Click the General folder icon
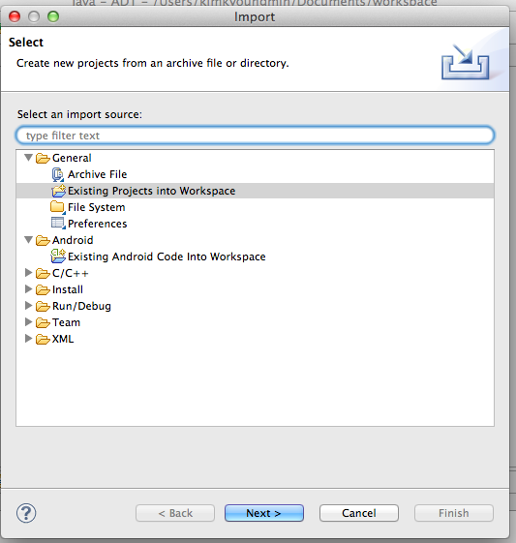Viewport: 516px width, 543px height. pyautogui.click(x=43, y=159)
